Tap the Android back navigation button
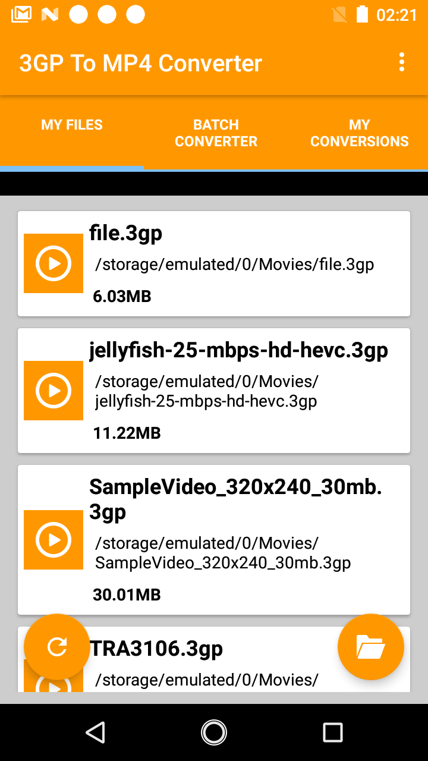This screenshot has height=761, width=428. point(95,732)
